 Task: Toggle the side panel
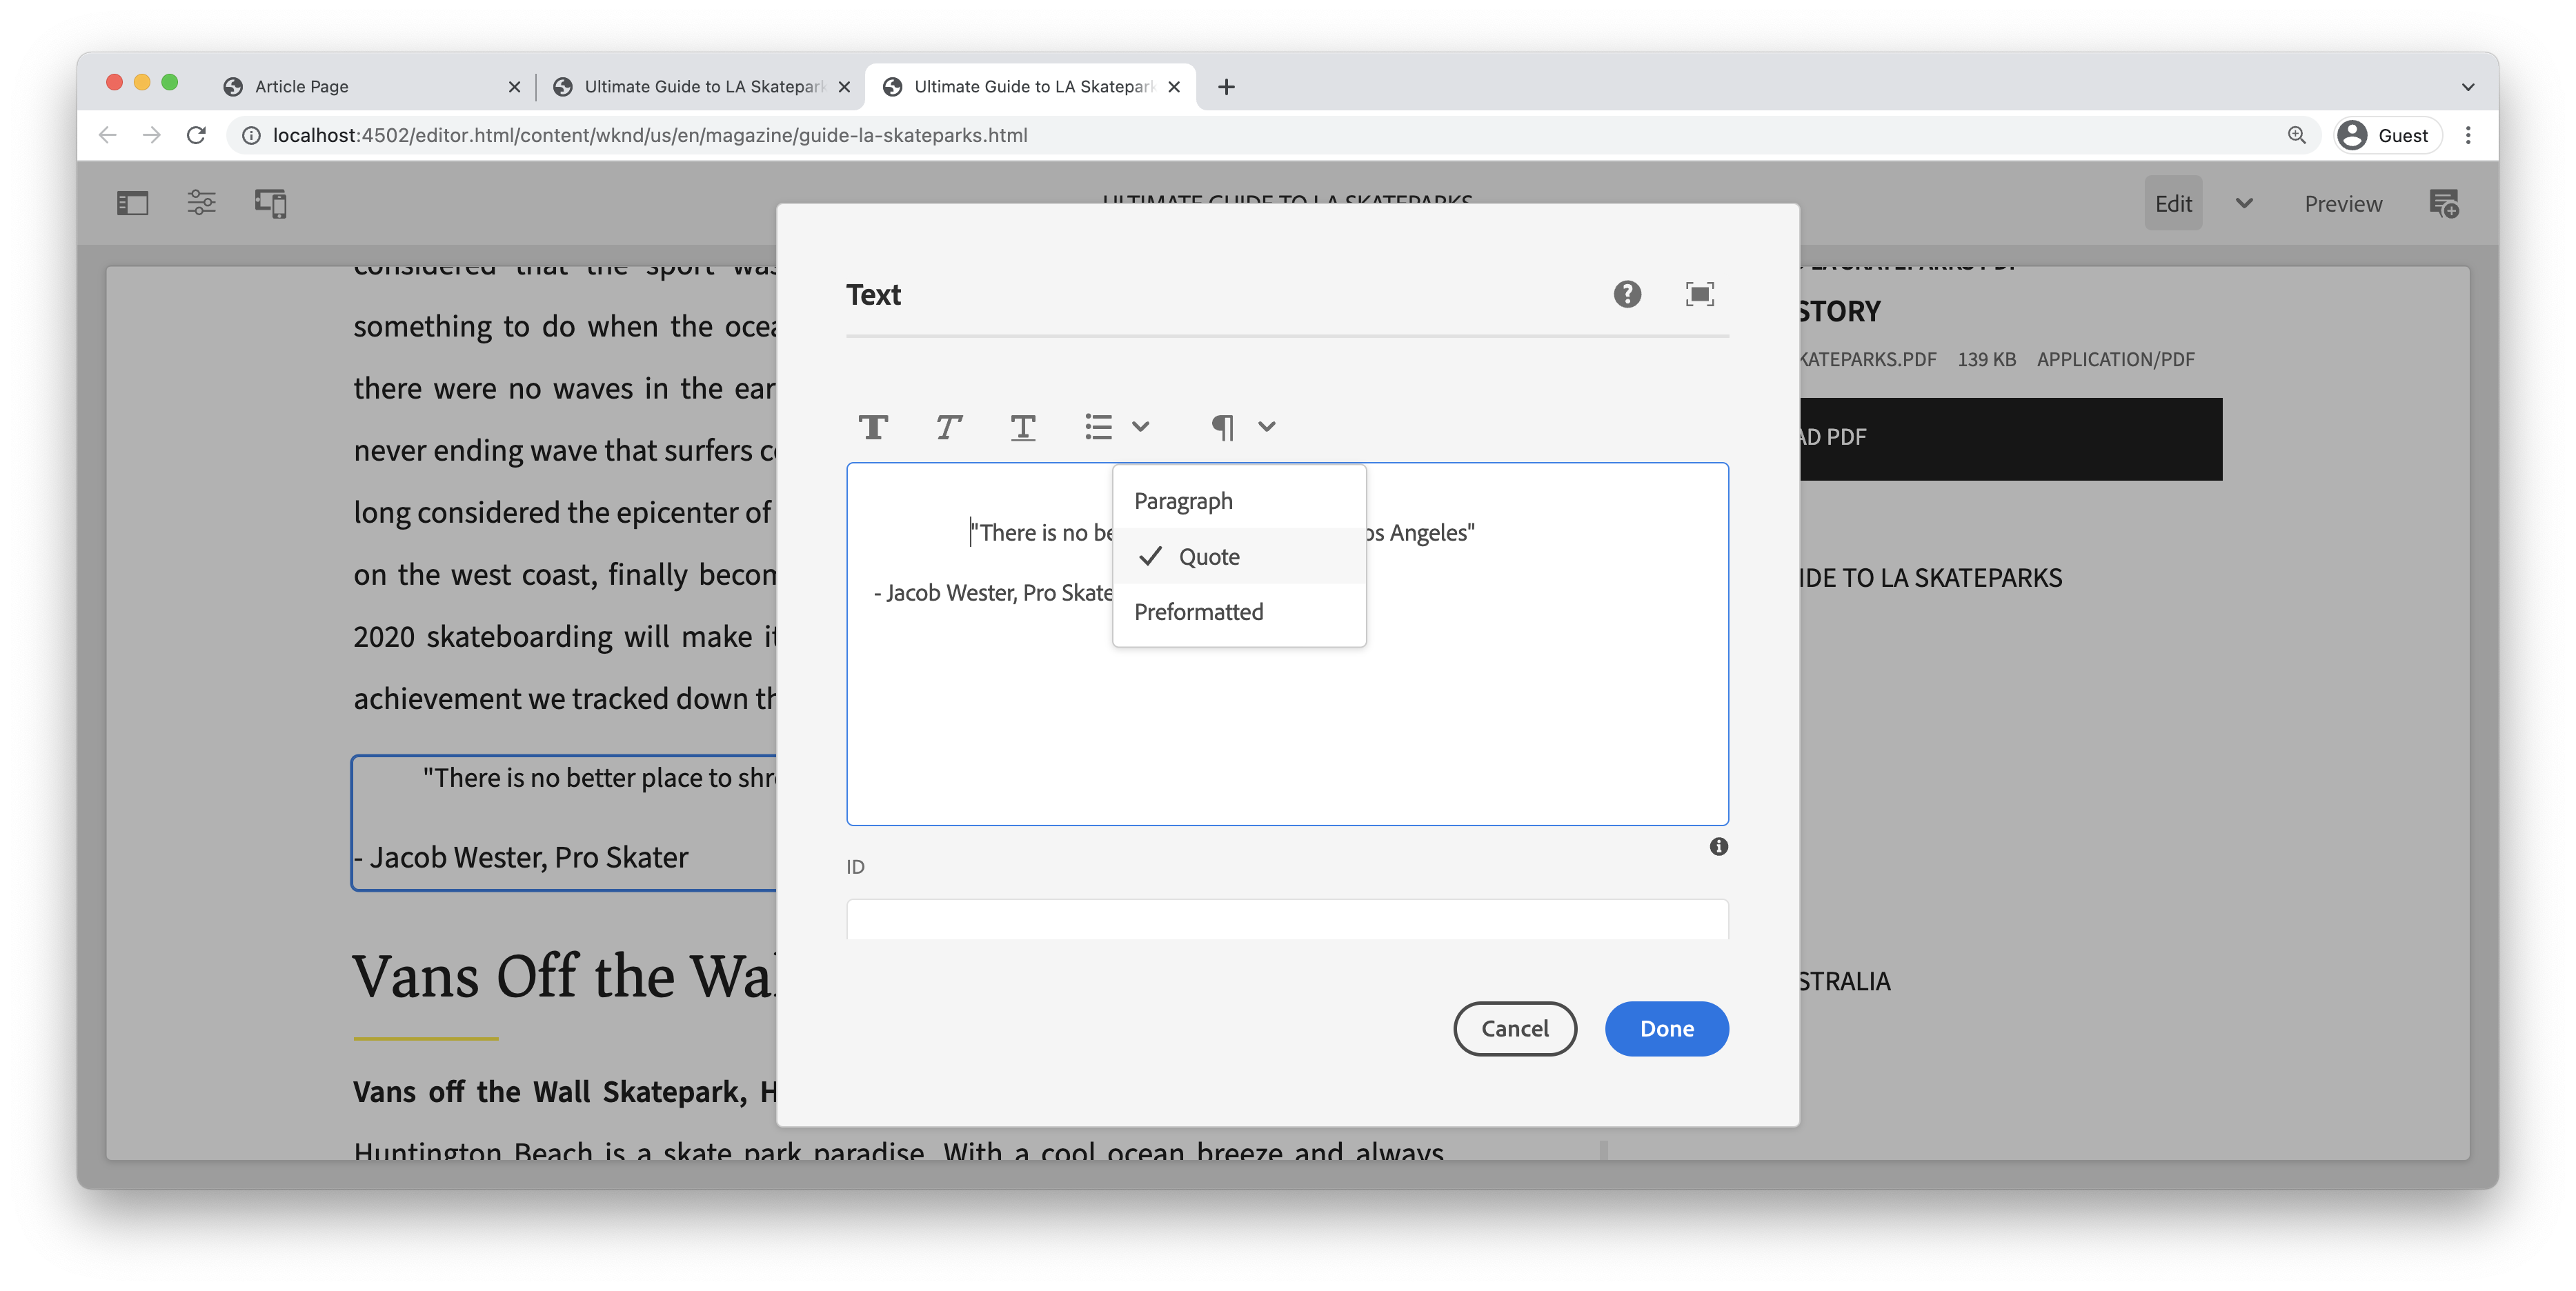[132, 203]
